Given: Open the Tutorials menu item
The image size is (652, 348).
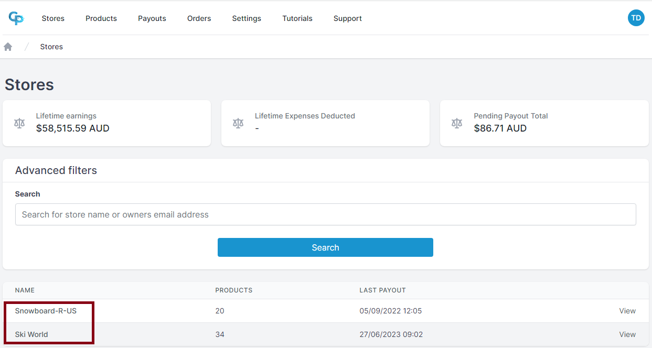Looking at the screenshot, I should 297,18.
